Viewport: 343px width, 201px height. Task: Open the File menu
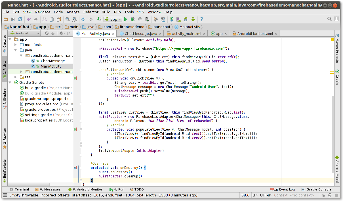pos(6,12)
